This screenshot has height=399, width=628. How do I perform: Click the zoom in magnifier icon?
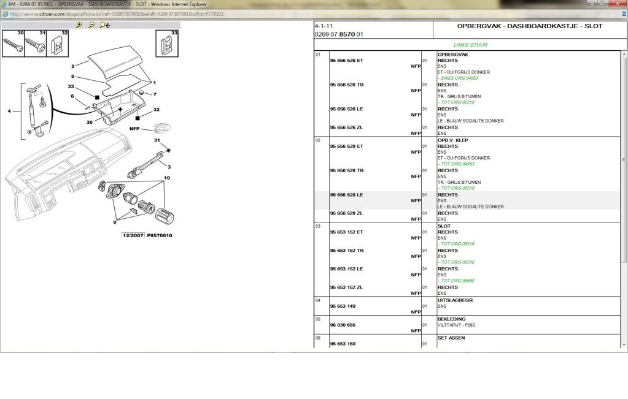pos(79,25)
